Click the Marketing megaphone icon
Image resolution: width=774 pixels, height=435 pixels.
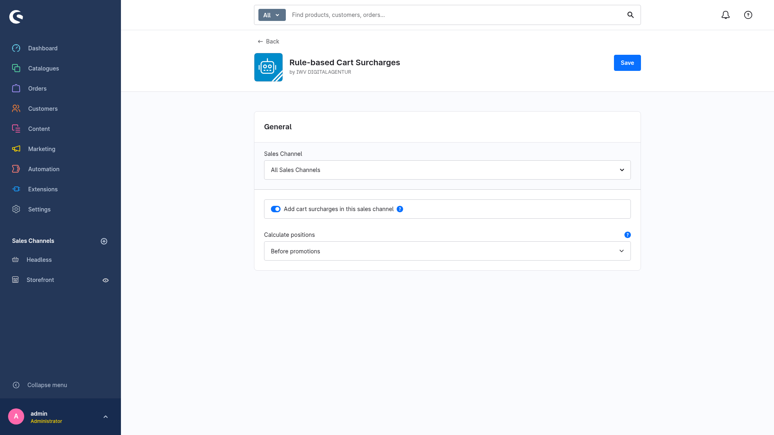click(x=16, y=149)
